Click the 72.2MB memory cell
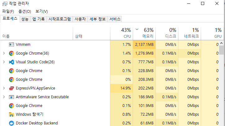 144,114
